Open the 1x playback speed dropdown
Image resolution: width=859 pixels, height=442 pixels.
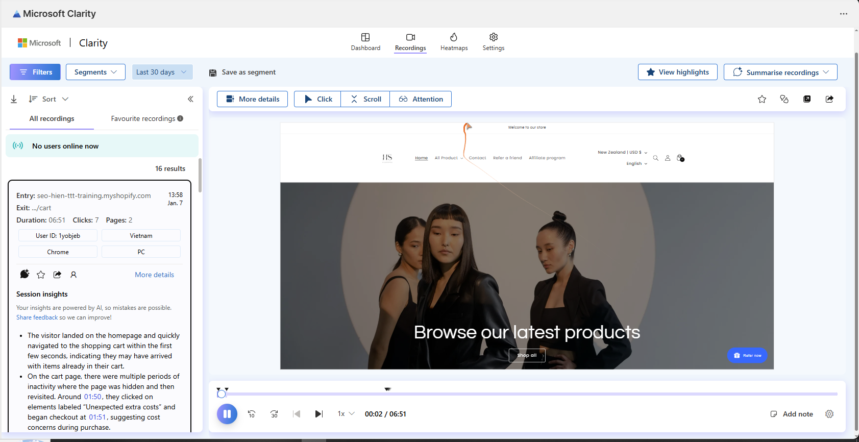click(x=346, y=414)
